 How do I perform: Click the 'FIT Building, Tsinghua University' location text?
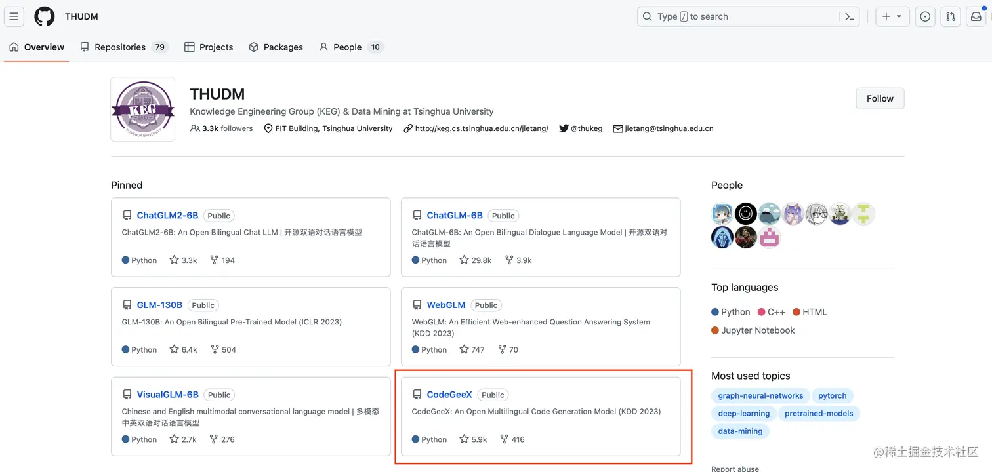coord(334,128)
